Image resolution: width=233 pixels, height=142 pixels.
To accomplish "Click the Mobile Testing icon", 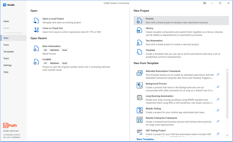I will tap(140, 110).
